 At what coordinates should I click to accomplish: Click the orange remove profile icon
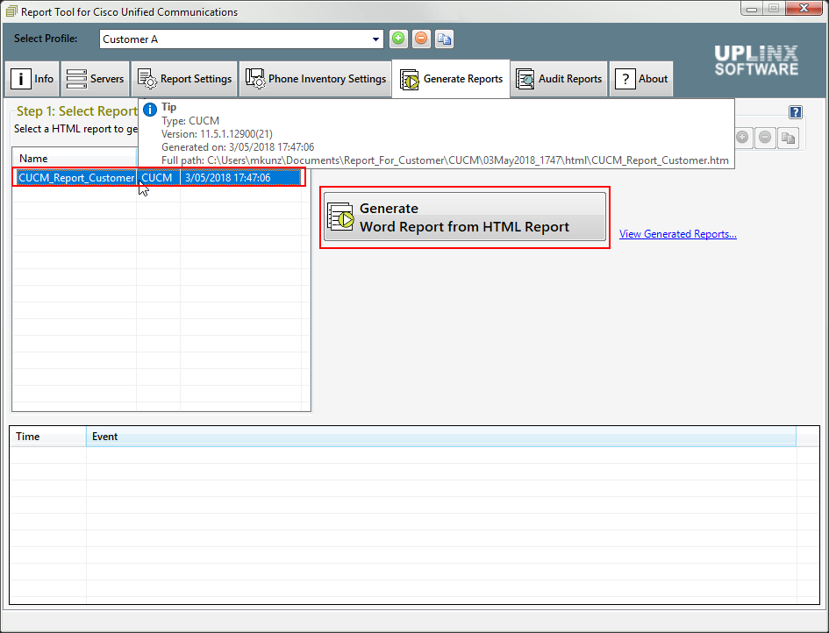421,39
